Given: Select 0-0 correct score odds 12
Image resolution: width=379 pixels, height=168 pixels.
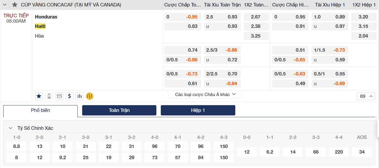Looking at the screenshot, I should [x=247, y=152].
